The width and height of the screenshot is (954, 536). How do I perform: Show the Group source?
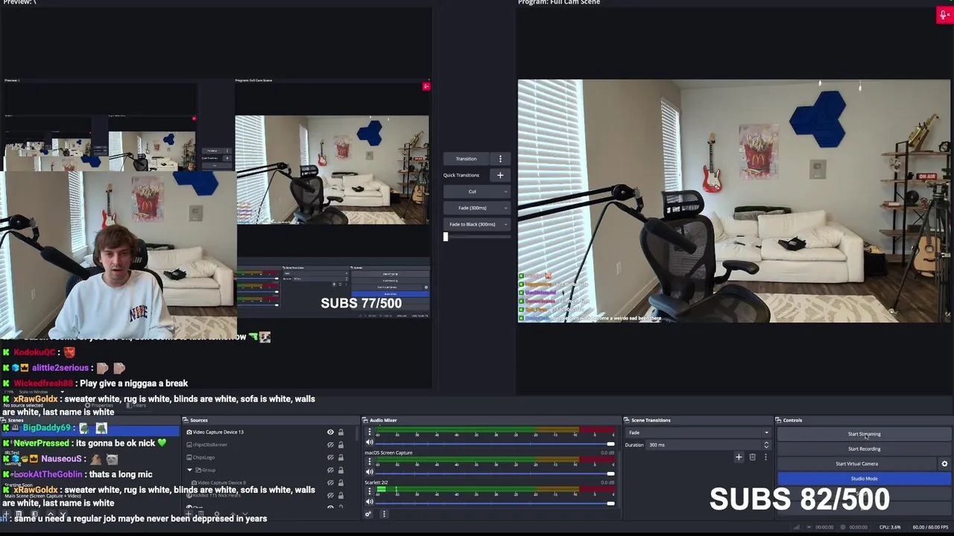[x=330, y=470]
